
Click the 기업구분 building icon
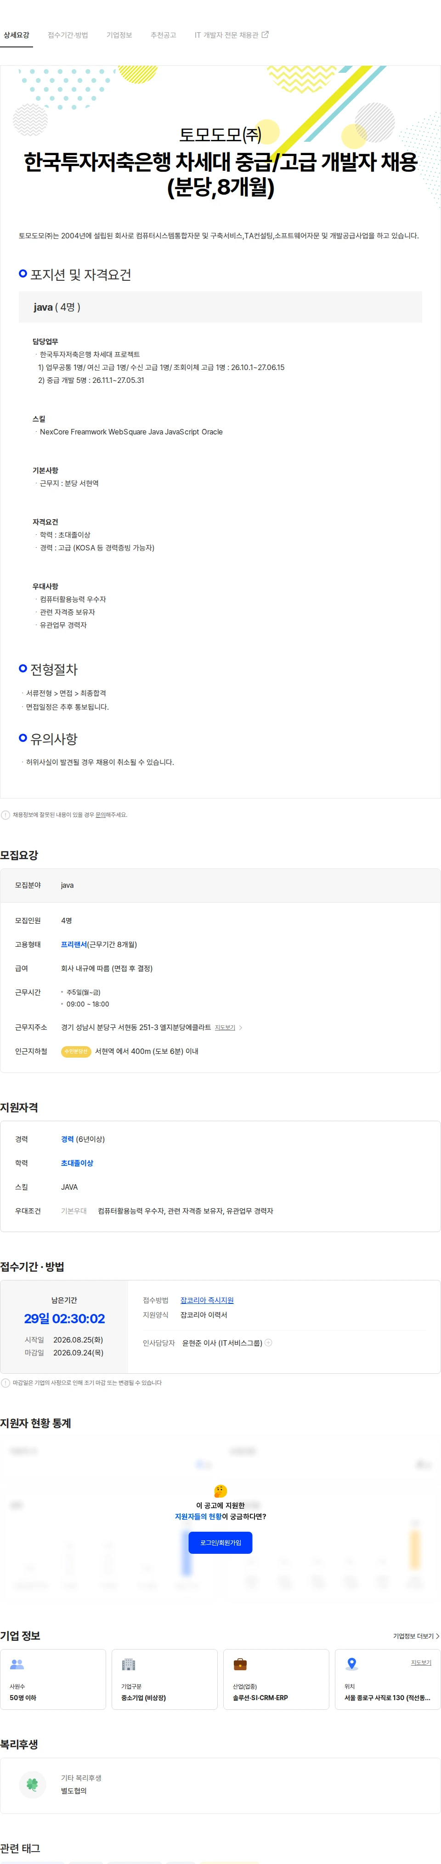129,1664
